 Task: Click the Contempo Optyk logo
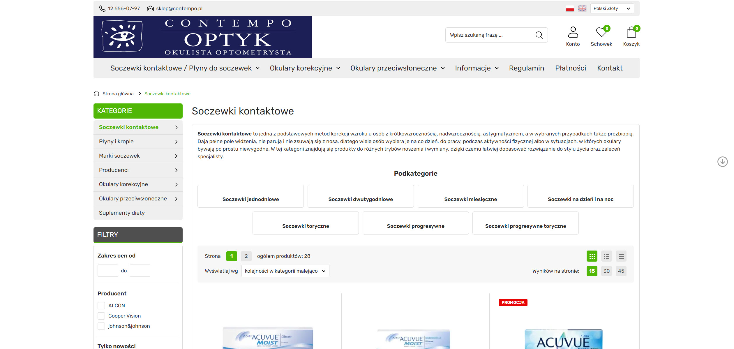(x=202, y=37)
